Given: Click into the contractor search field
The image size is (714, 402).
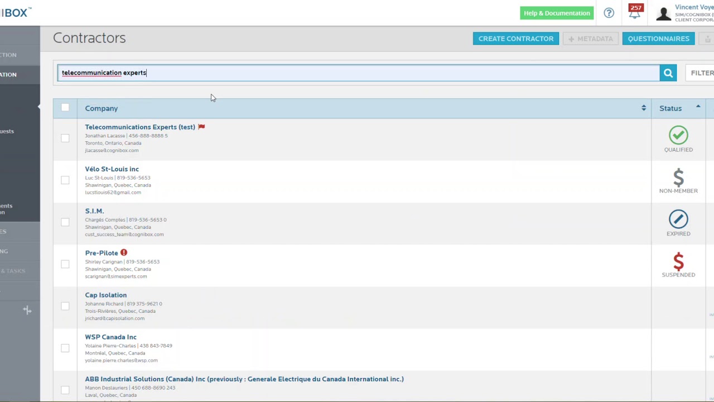Looking at the screenshot, I should [x=357, y=73].
